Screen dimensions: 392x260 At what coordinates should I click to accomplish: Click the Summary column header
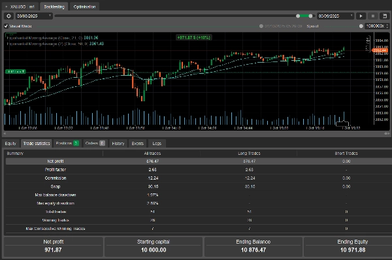pyautogui.click(x=15, y=154)
